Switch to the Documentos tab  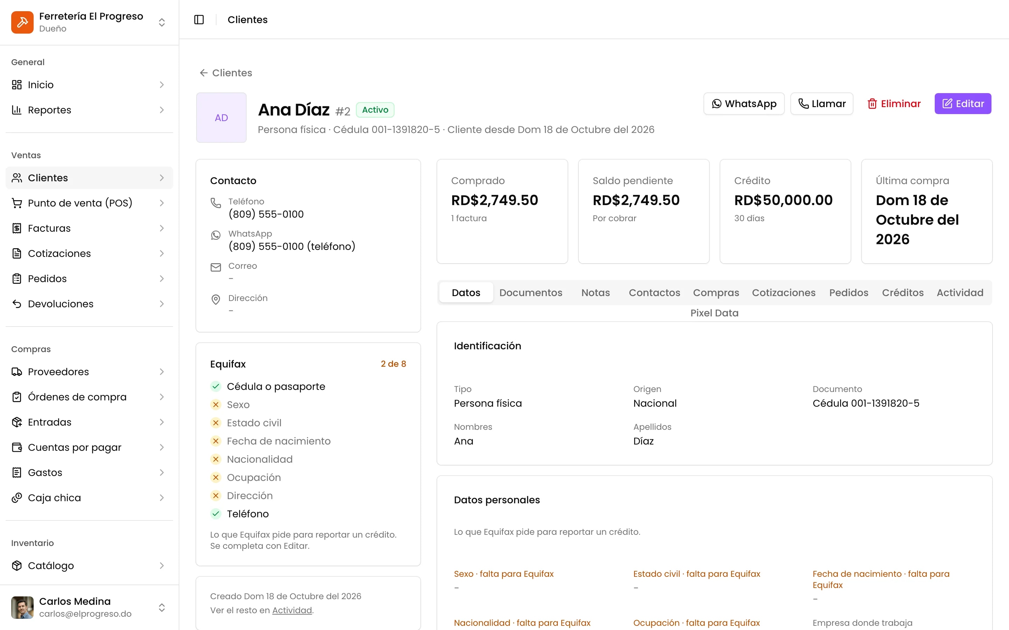click(x=530, y=293)
